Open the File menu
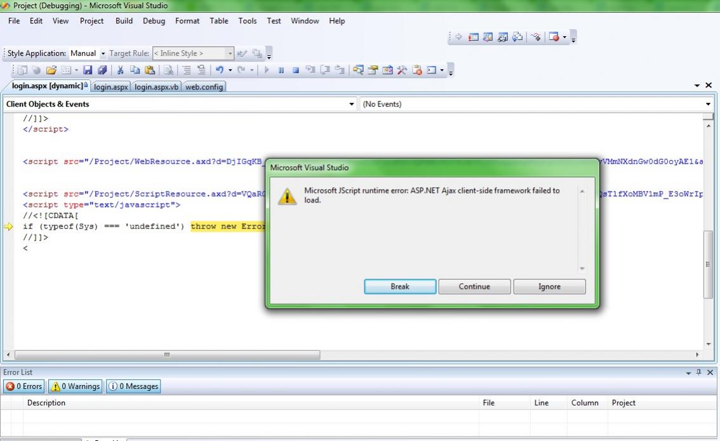Viewport: 720px width, 441px height. point(14,21)
